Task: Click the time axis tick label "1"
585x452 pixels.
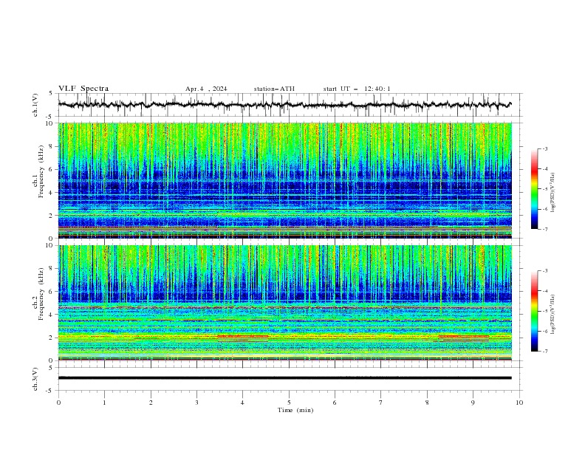Action: (104, 403)
